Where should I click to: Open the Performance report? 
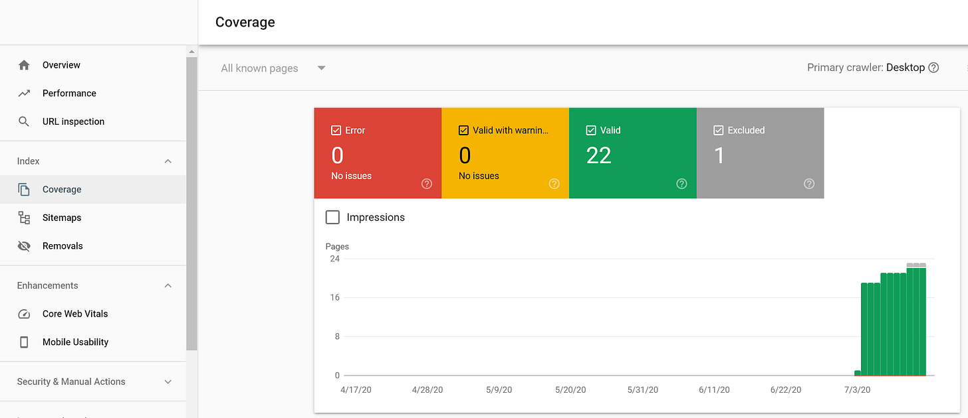click(x=93, y=94)
